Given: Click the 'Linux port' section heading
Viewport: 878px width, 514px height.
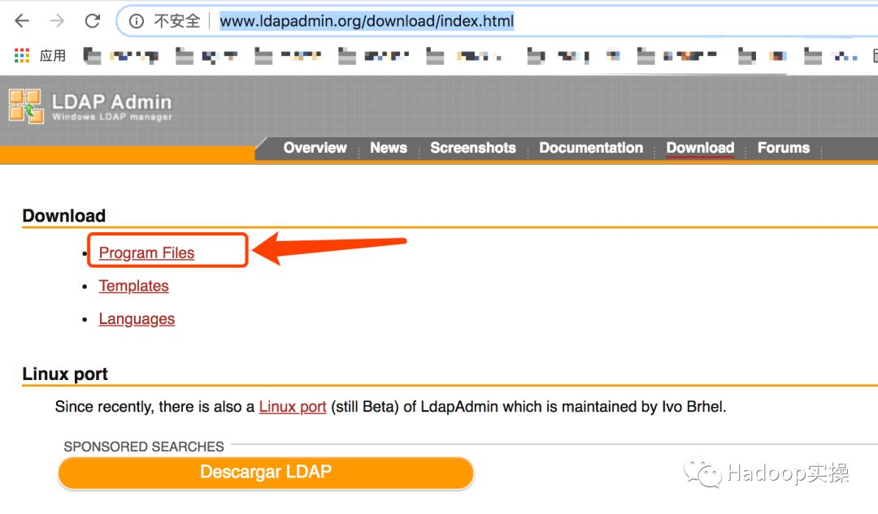Looking at the screenshot, I should [x=65, y=374].
